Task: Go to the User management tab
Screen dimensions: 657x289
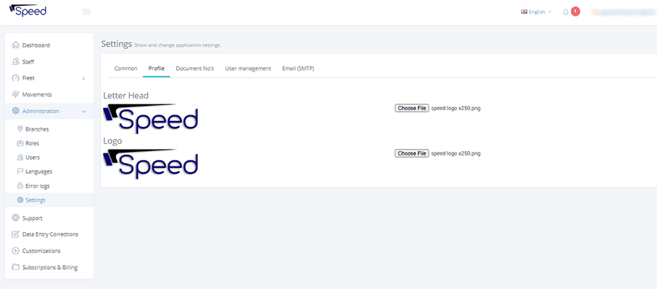Action: tap(248, 69)
